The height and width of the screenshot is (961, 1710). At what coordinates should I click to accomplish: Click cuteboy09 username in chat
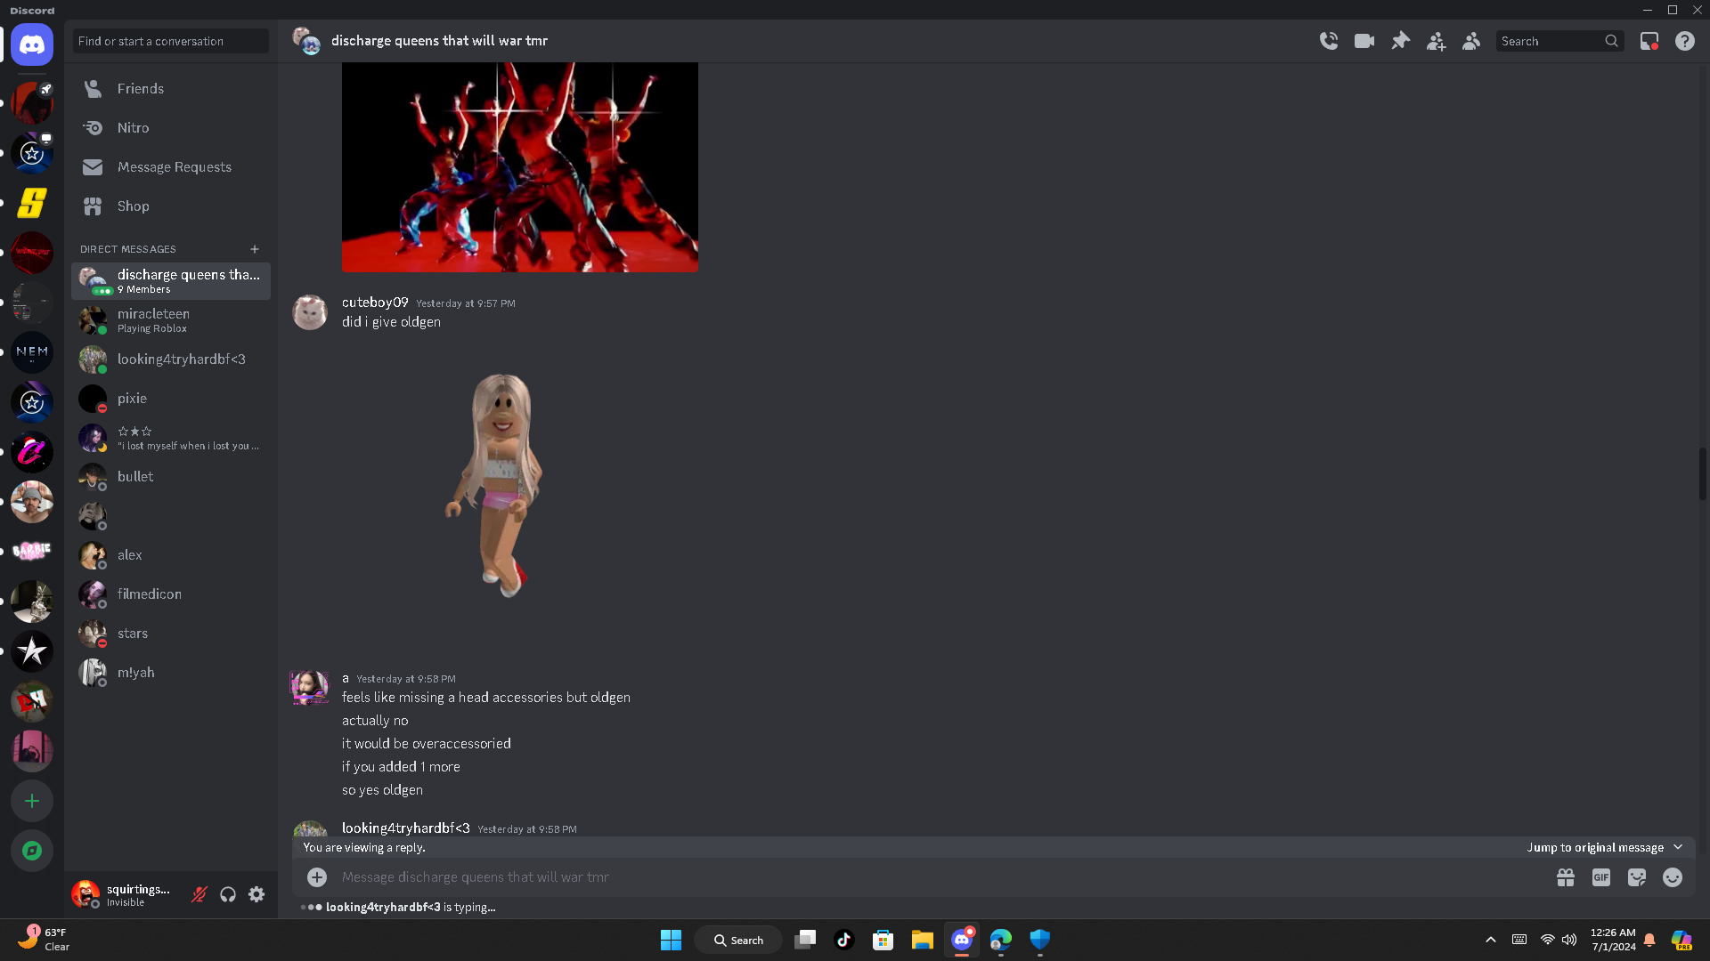[x=375, y=303]
